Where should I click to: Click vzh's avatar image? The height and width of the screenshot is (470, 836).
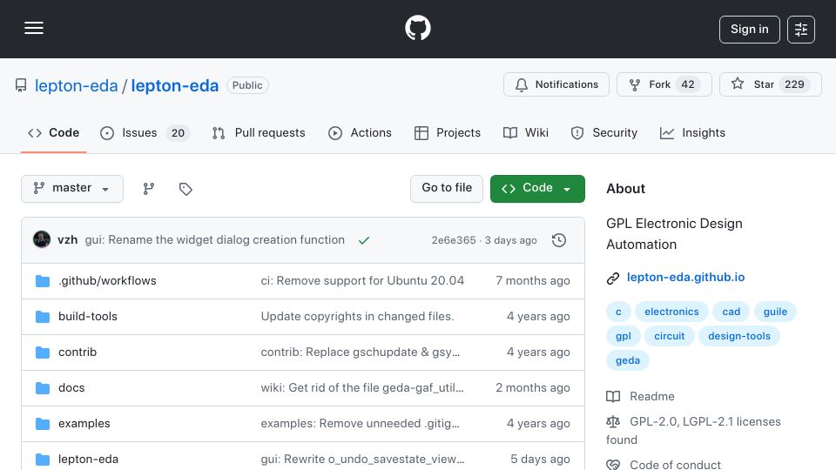[42, 240]
